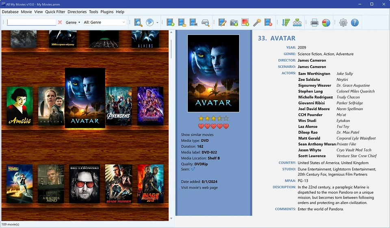
Task: Select the Amelie cover on shelf
Action: point(19,106)
